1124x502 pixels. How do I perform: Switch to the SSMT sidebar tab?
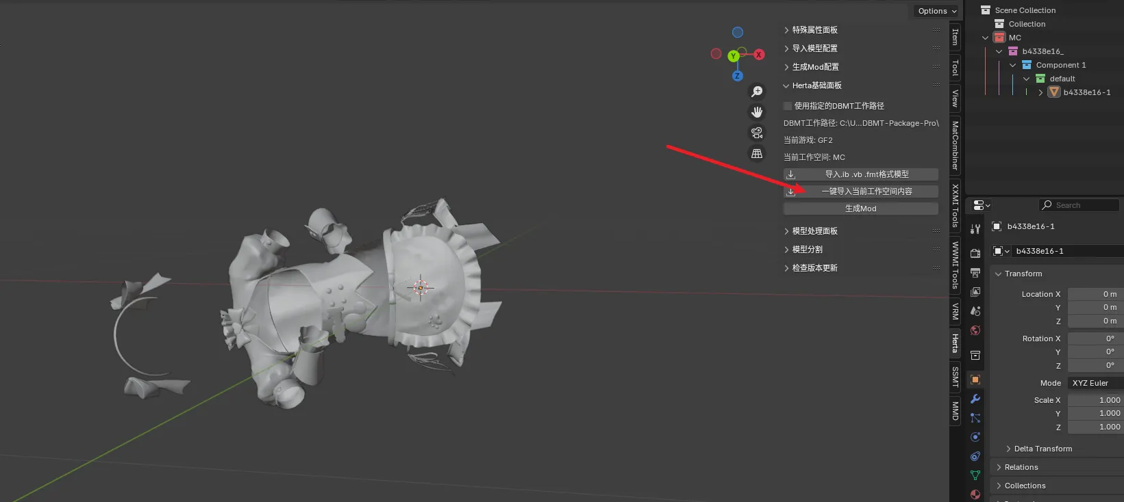point(955,377)
